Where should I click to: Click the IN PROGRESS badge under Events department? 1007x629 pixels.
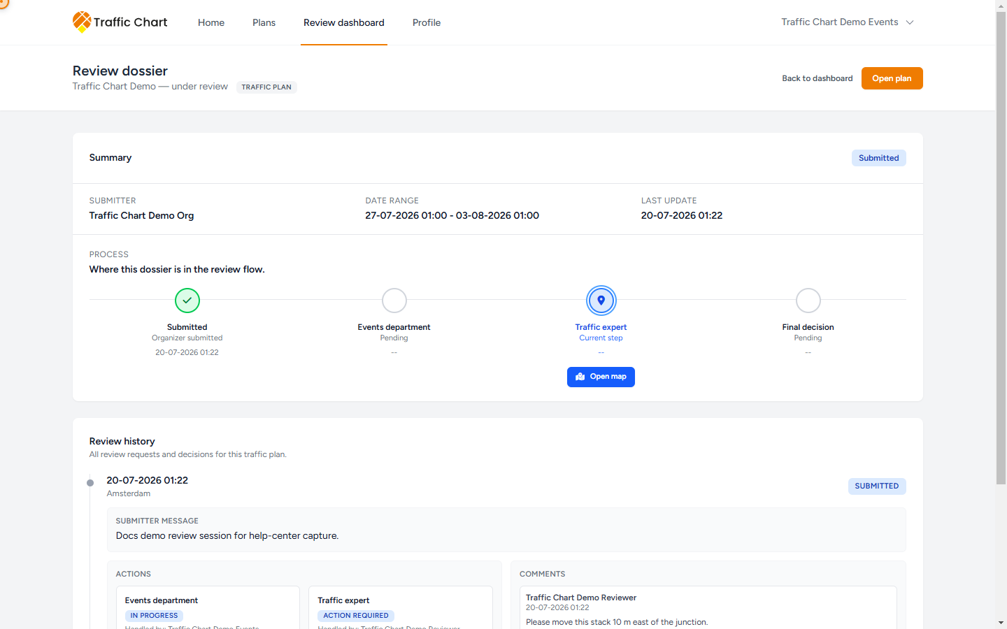[155, 616]
